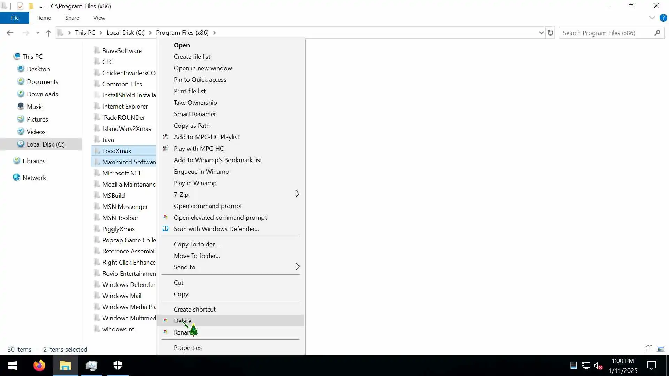Switch to details view icon in status bar

648,348
